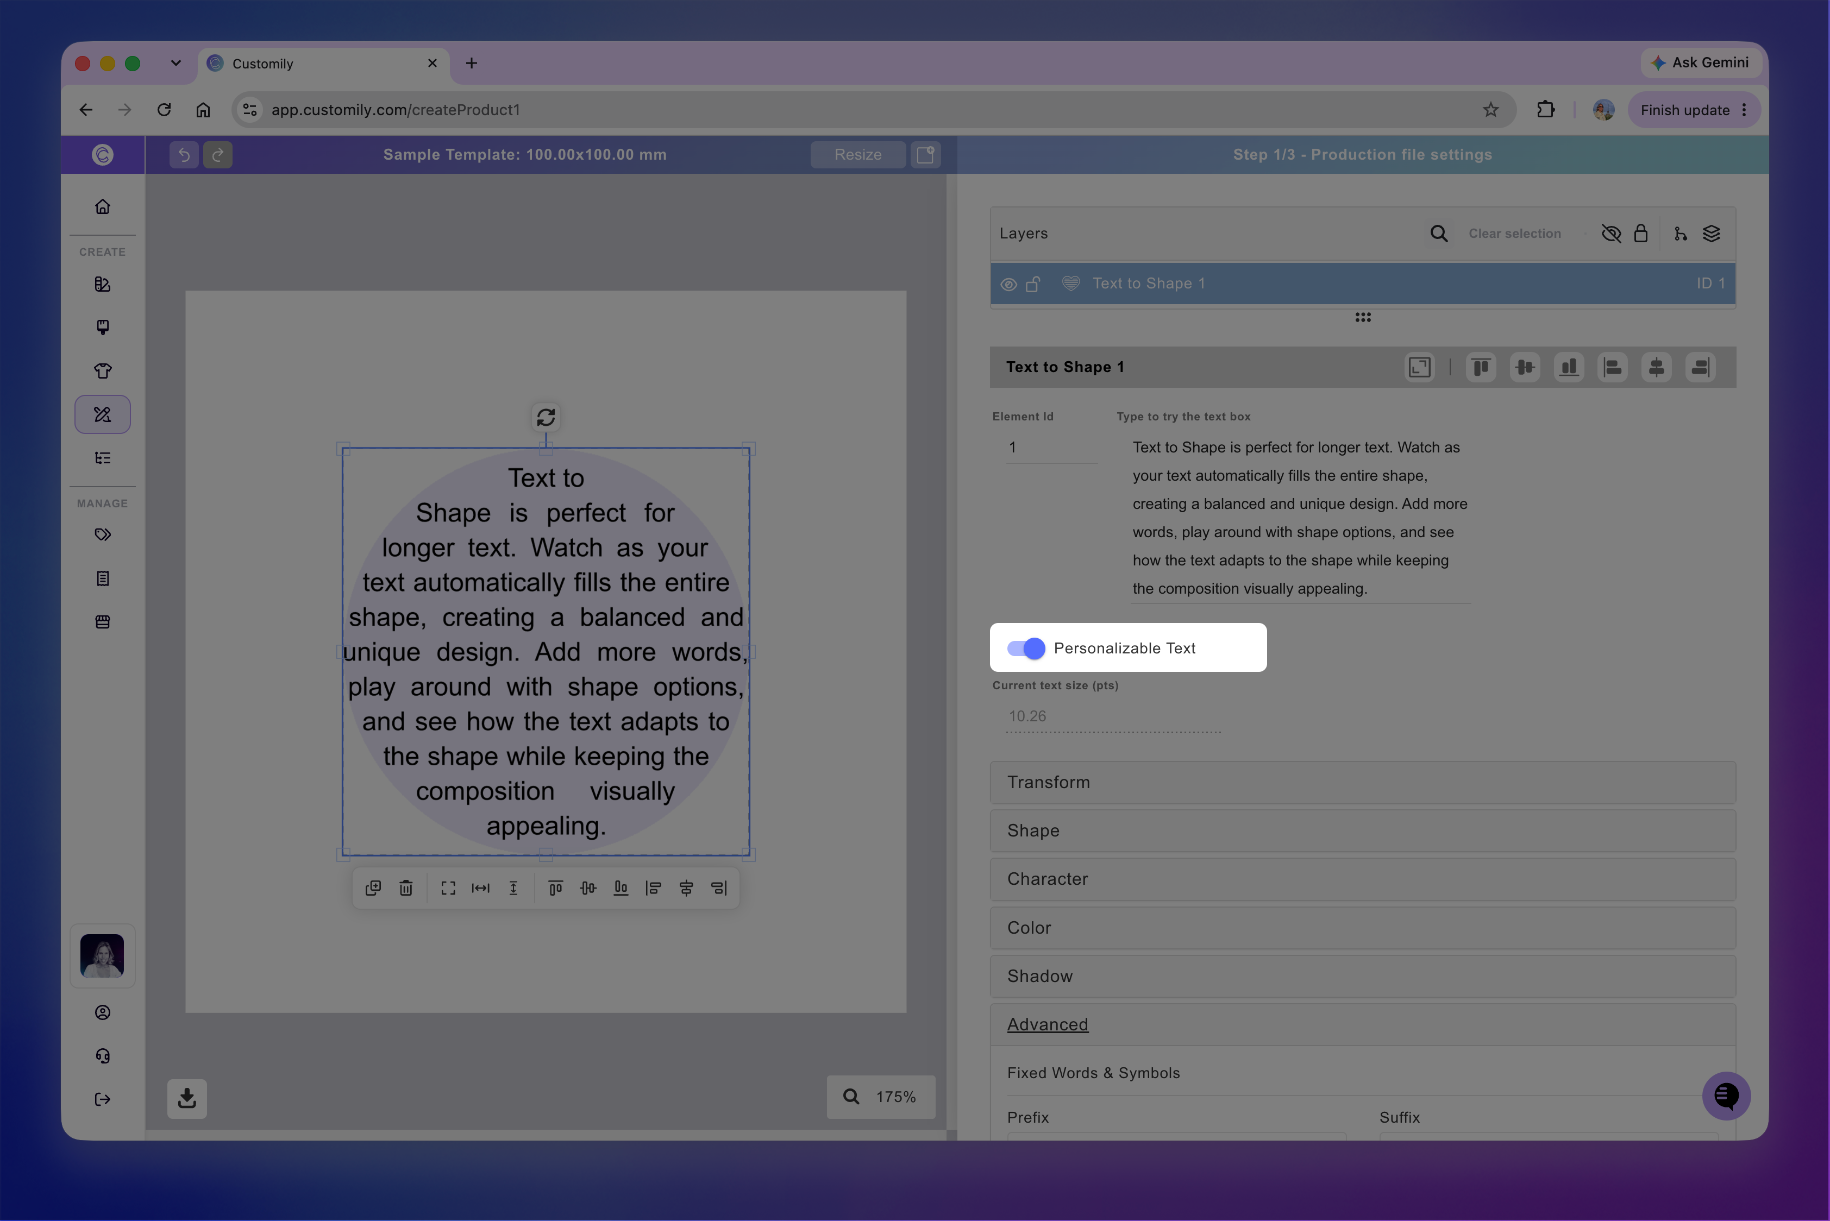This screenshot has width=1830, height=1221.
Task: Click the Current text size field showing 10.26
Action: pos(1113,716)
